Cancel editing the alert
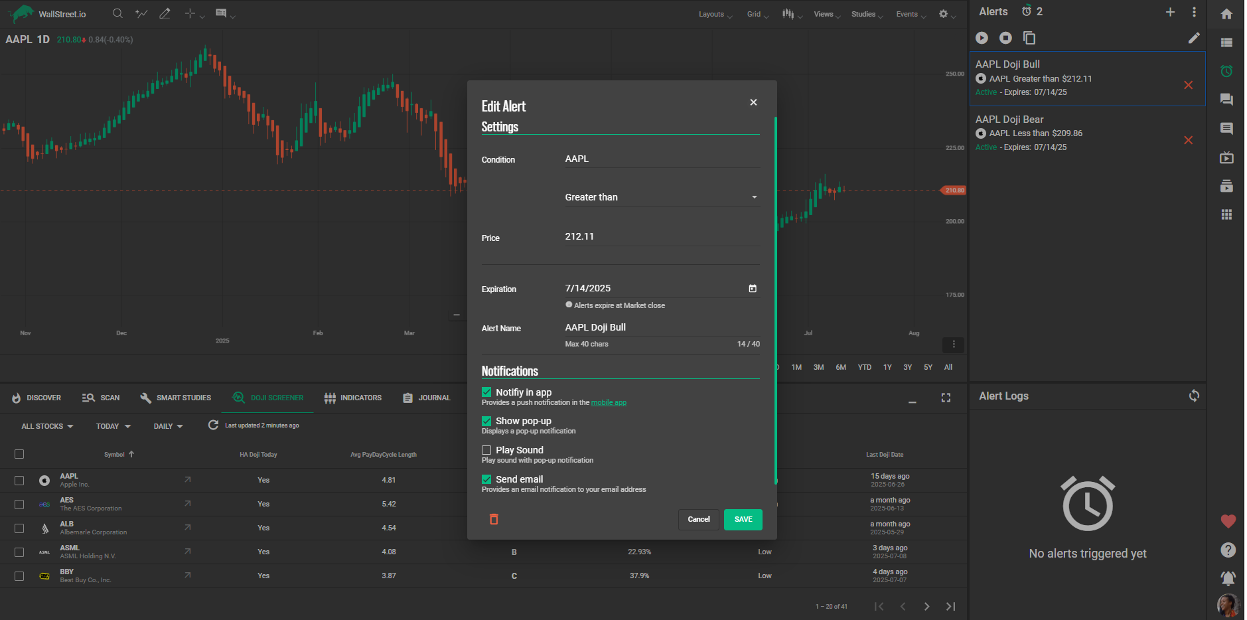Screen dimensions: 1247x620 pos(699,519)
